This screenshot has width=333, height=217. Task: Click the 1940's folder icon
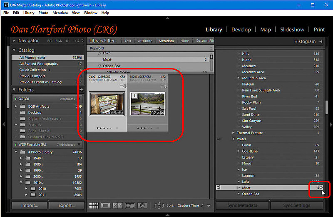27,158
